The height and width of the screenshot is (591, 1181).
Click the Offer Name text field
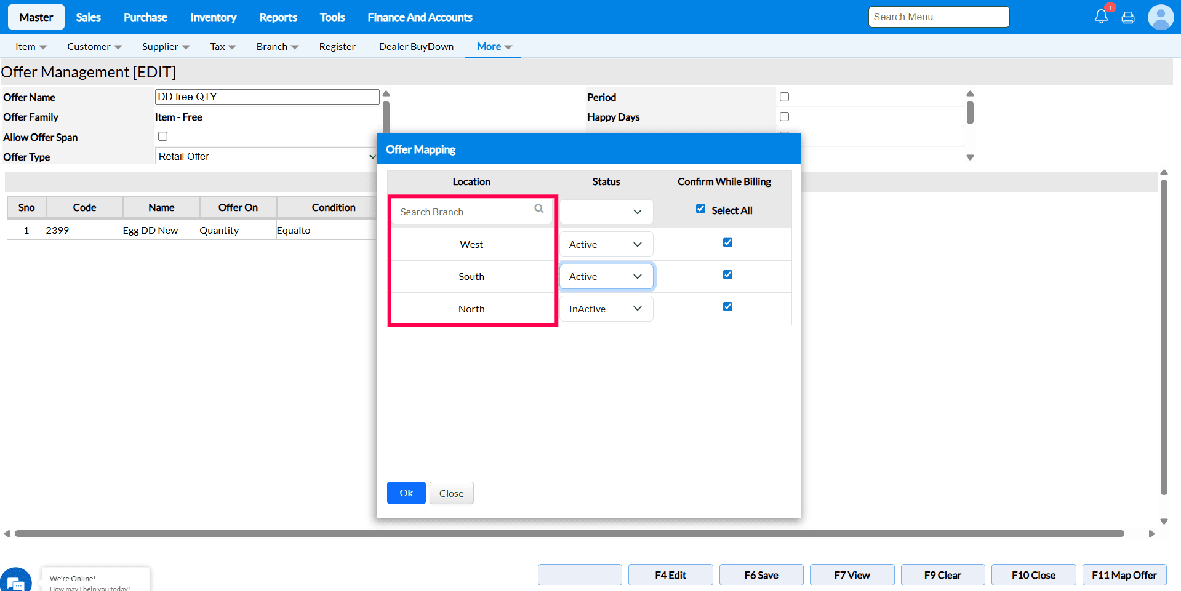[x=267, y=97]
